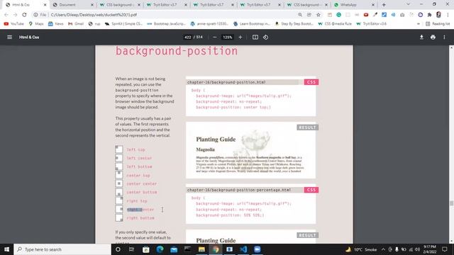This screenshot has height=255, width=454.
Task: Open the zoom magnifier icon in address bar
Action: [300, 15]
